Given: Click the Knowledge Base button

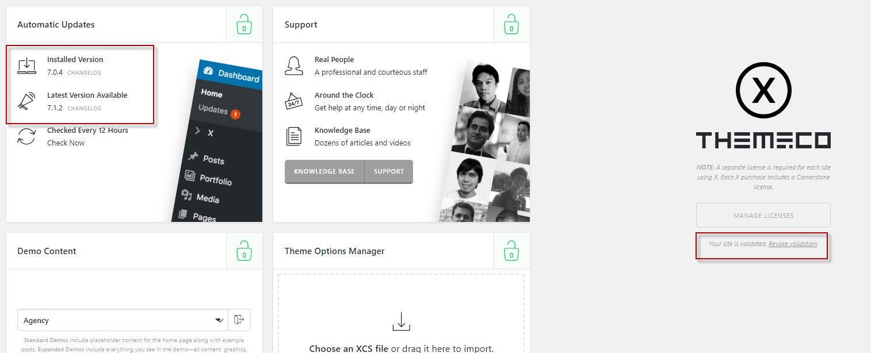Looking at the screenshot, I should (324, 171).
